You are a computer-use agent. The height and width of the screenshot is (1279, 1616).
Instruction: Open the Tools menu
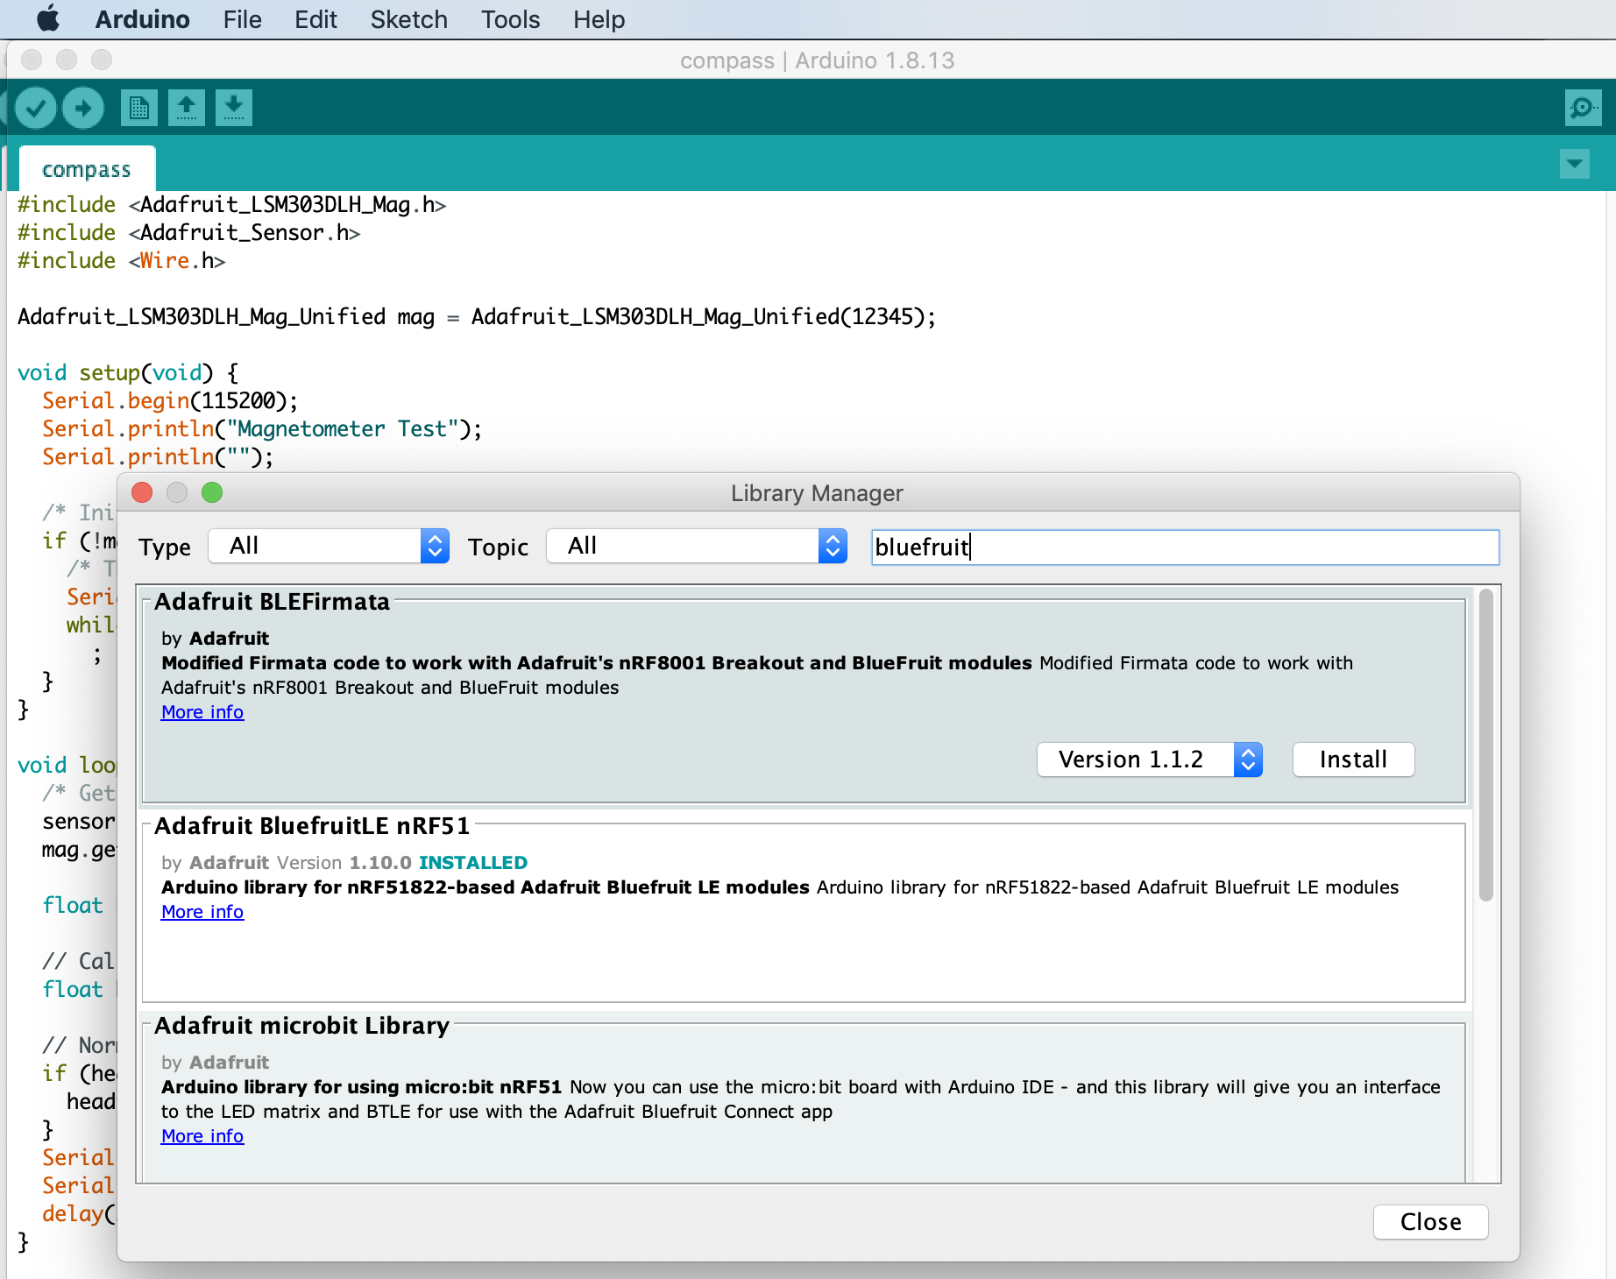pyautogui.click(x=510, y=19)
